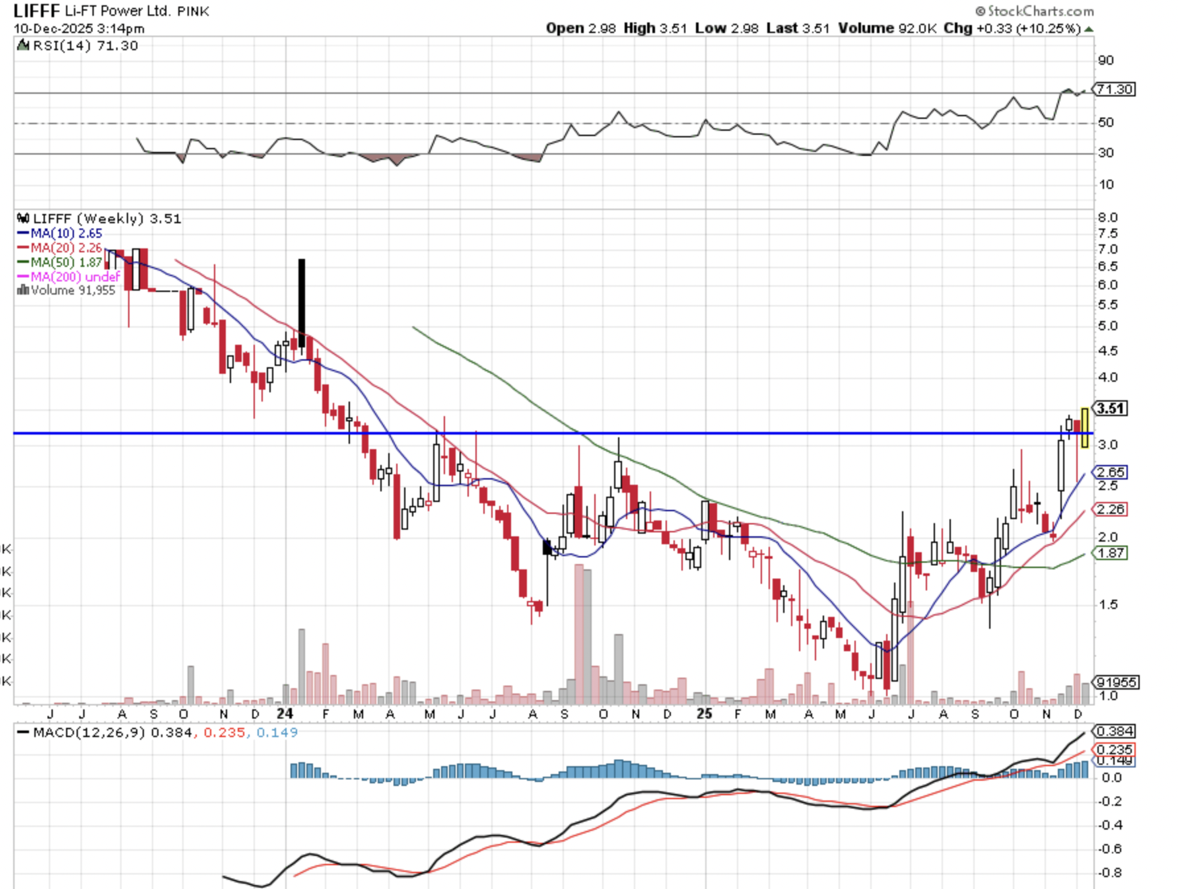This screenshot has width=1178, height=889.
Task: Click the 91955 volume value tag
Action: [x=1116, y=682]
